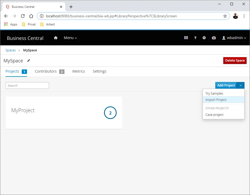Open the wbadmin user dropdown
The width and height of the screenshot is (250, 195).
pos(234,38)
